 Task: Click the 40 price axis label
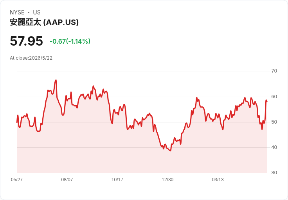coord(274,147)
